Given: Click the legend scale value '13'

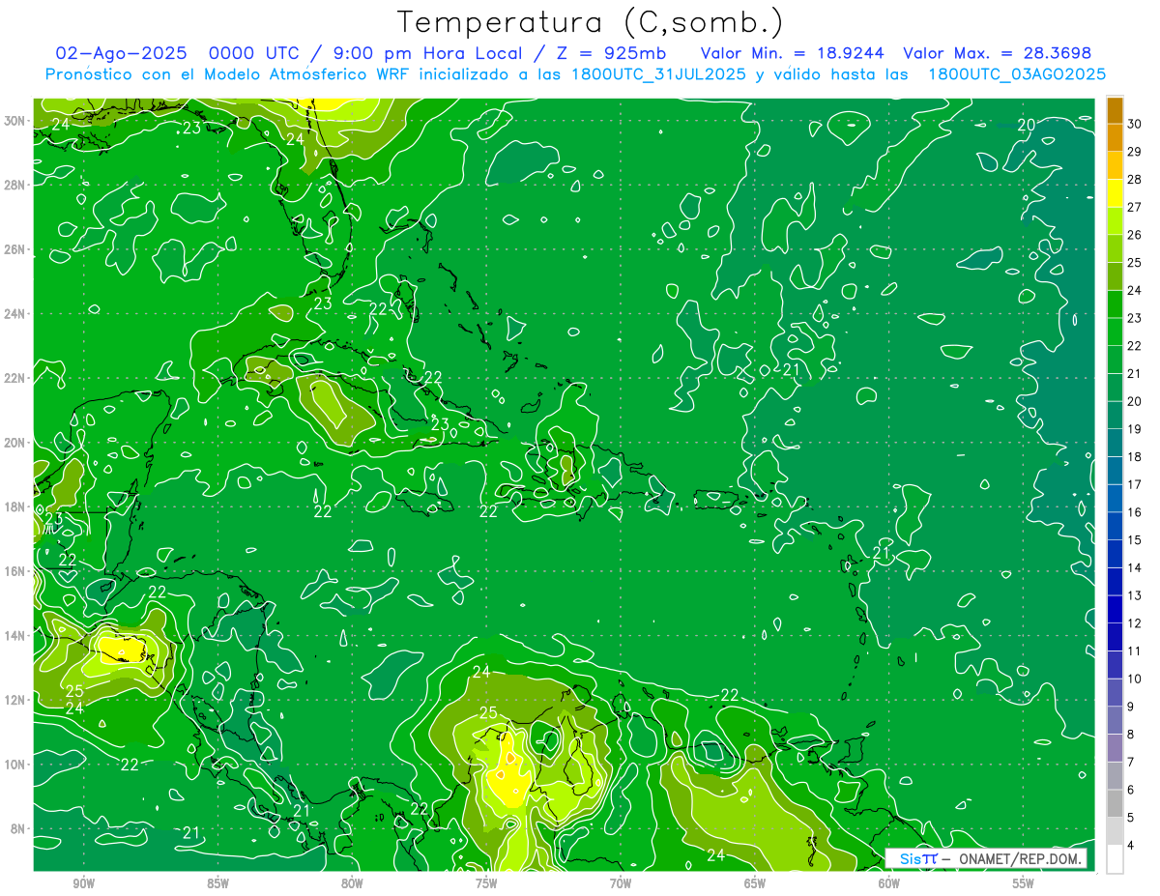Looking at the screenshot, I should coord(1135,595).
